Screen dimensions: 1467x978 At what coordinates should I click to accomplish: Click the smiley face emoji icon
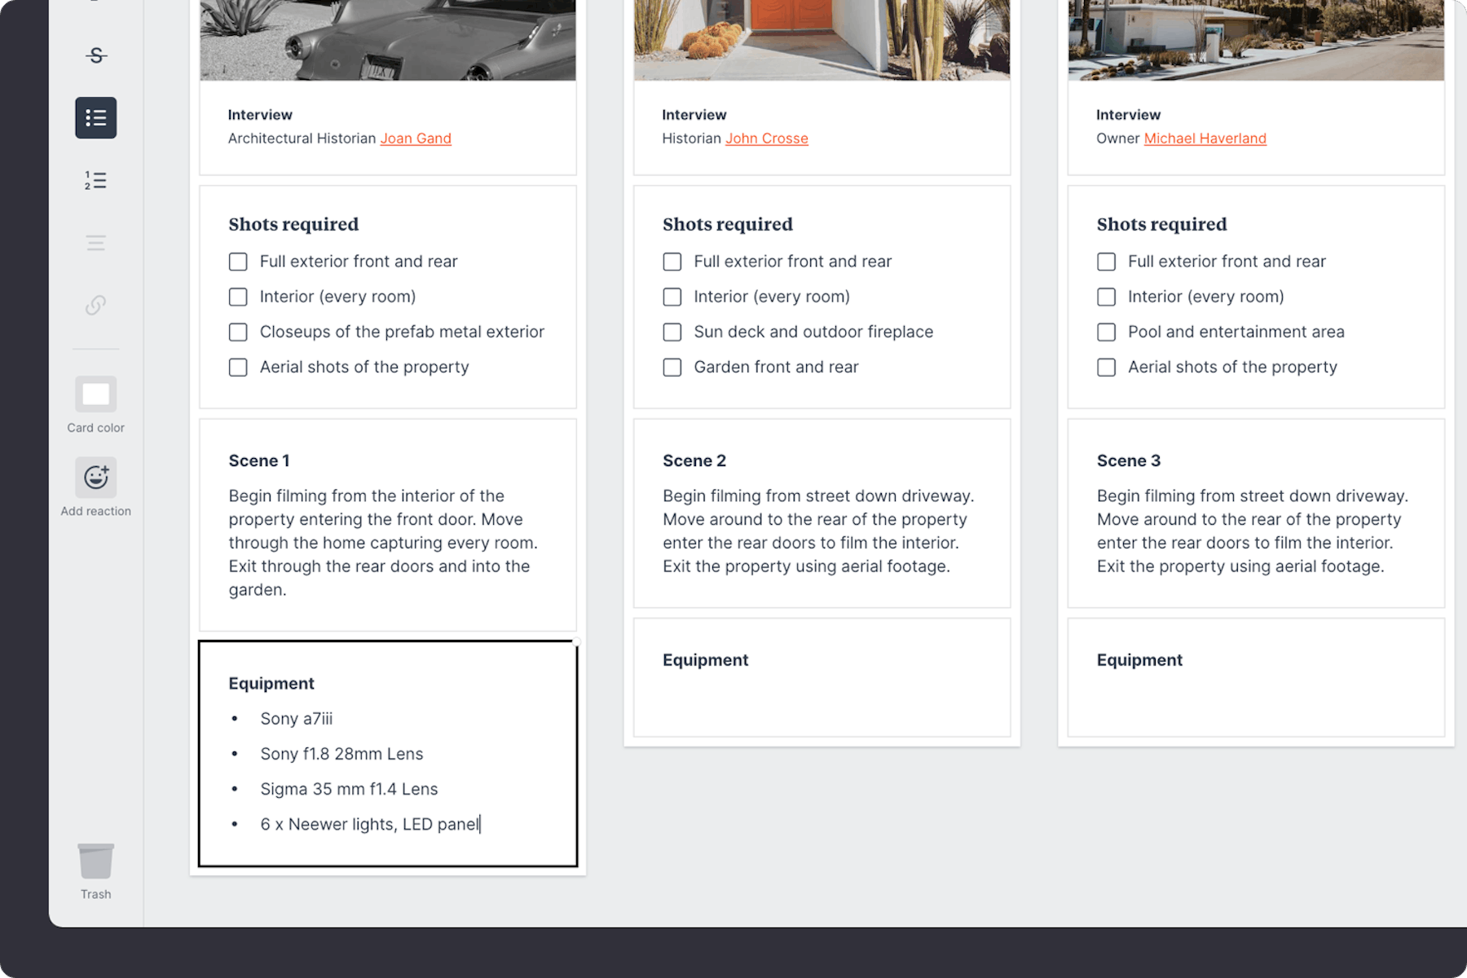95,477
